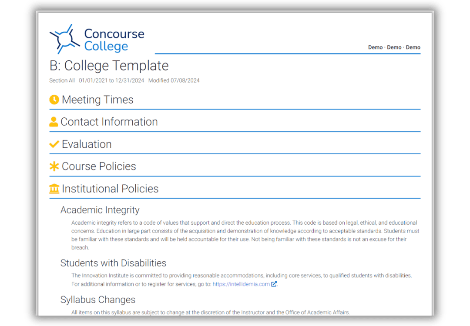Click the person icon next to Contact Information
The height and width of the screenshot is (326, 470).
54,122
